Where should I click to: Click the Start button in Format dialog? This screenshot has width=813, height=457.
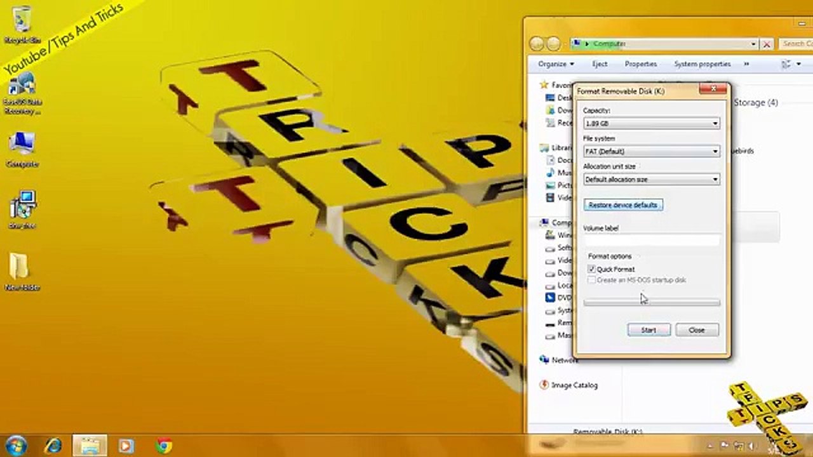pos(648,330)
